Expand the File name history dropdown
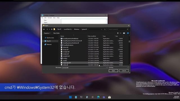The image size is (180, 101). (x=107, y=68)
